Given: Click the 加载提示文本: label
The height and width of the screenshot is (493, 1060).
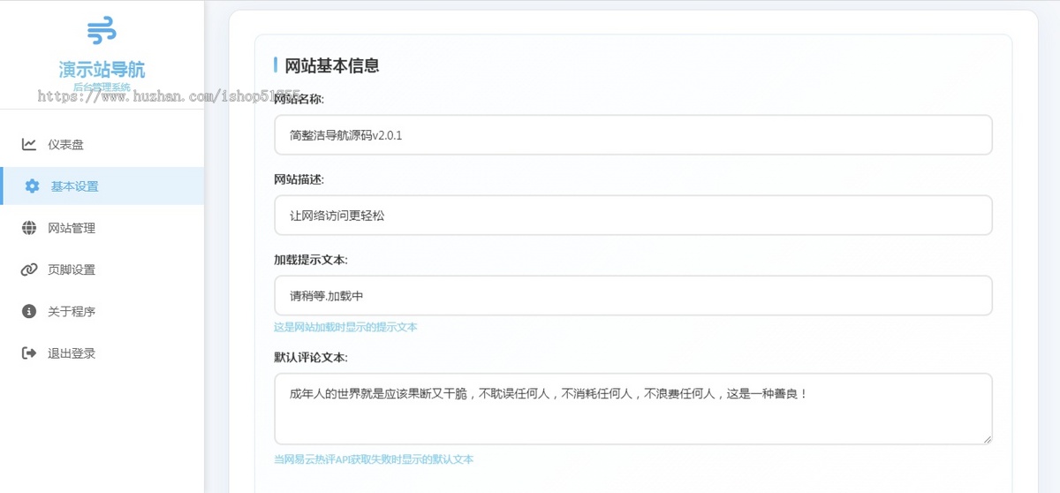Looking at the screenshot, I should click(x=311, y=260).
